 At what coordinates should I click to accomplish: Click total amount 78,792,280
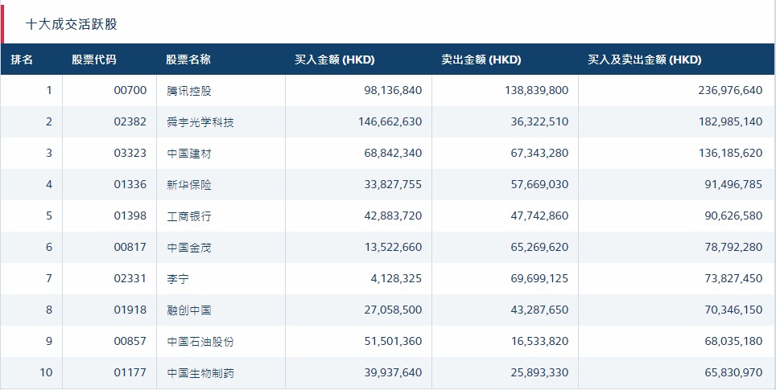click(733, 247)
